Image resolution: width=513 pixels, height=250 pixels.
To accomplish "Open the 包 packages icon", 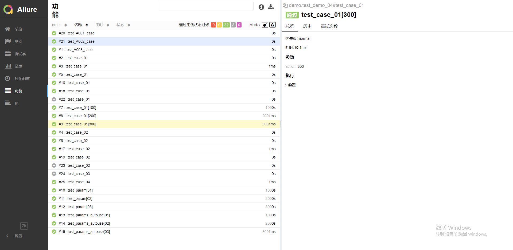I will pyautogui.click(x=8, y=103).
